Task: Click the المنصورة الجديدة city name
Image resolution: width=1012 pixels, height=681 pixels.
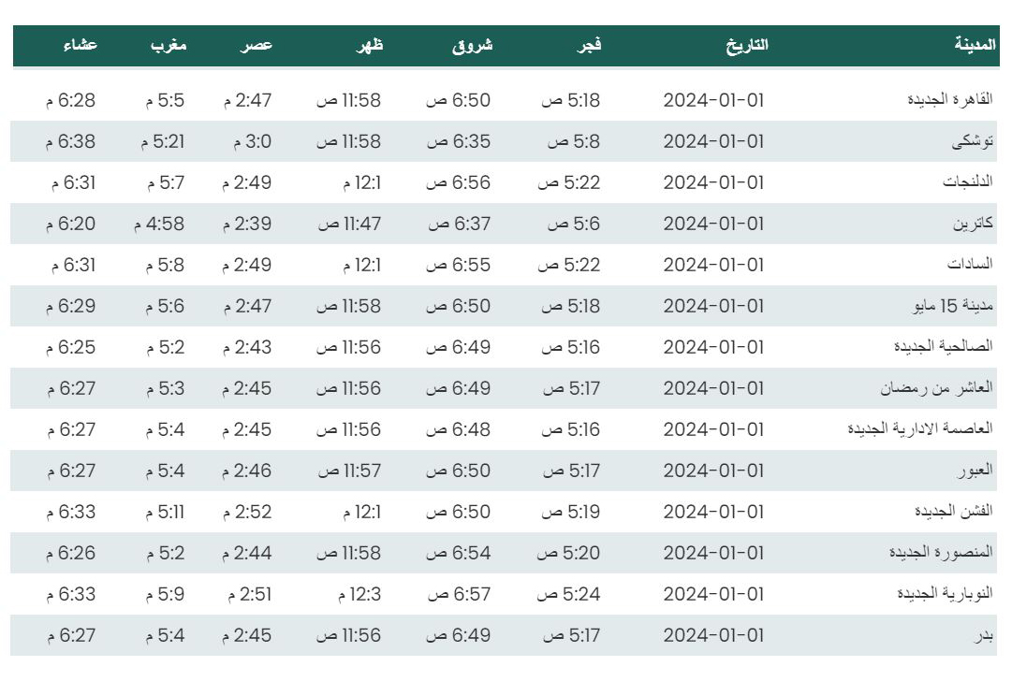Action: pyautogui.click(x=940, y=553)
